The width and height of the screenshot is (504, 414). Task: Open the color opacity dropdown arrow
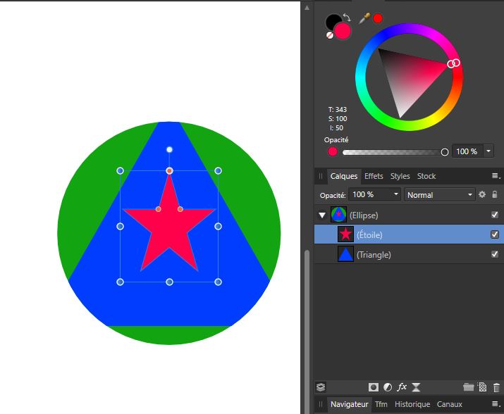click(488, 151)
